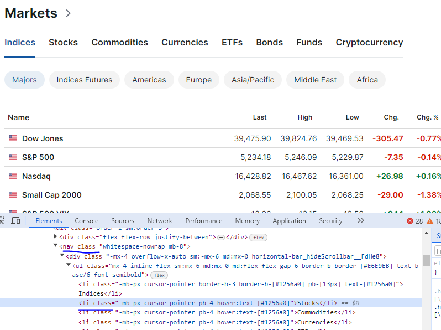Select the Indices Futures filter pill
The width and height of the screenshot is (441, 330).
[85, 80]
